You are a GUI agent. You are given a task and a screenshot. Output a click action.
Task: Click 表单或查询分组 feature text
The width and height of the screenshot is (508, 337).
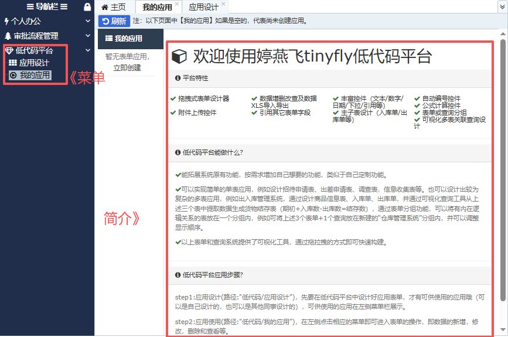coord(444,113)
